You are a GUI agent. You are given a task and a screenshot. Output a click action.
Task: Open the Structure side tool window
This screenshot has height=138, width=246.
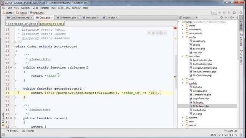[241, 57]
